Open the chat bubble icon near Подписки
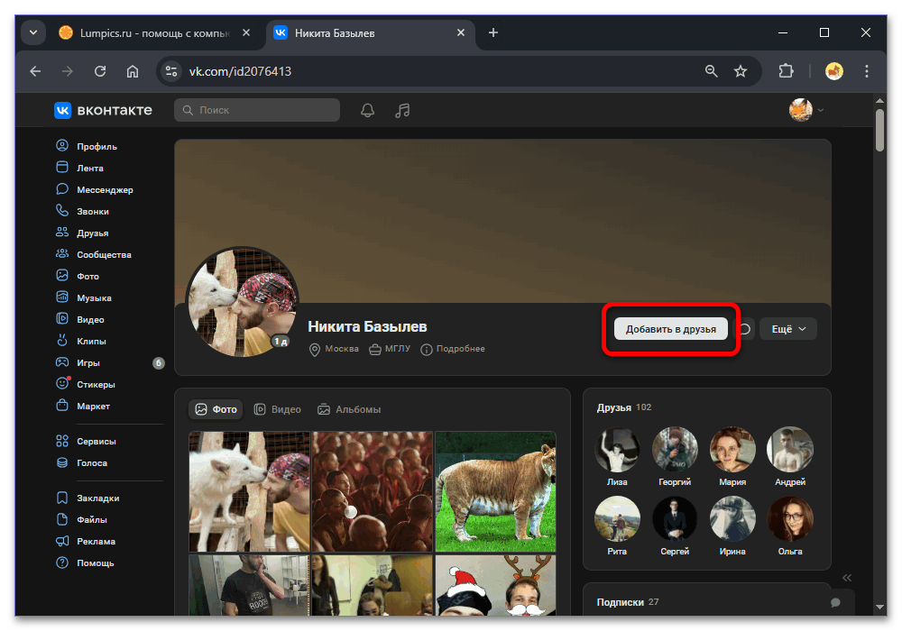The height and width of the screenshot is (631, 902). [x=835, y=602]
